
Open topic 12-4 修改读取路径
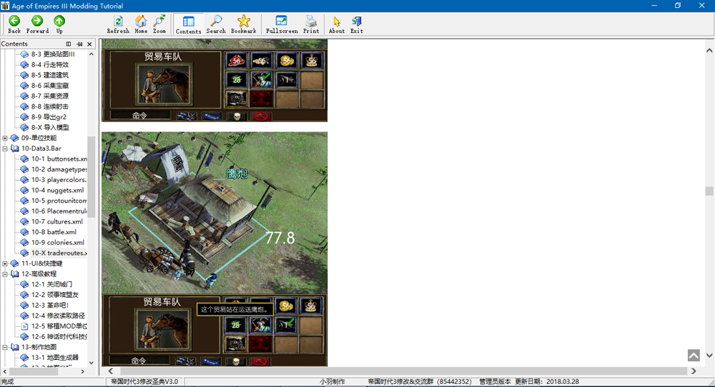58,316
